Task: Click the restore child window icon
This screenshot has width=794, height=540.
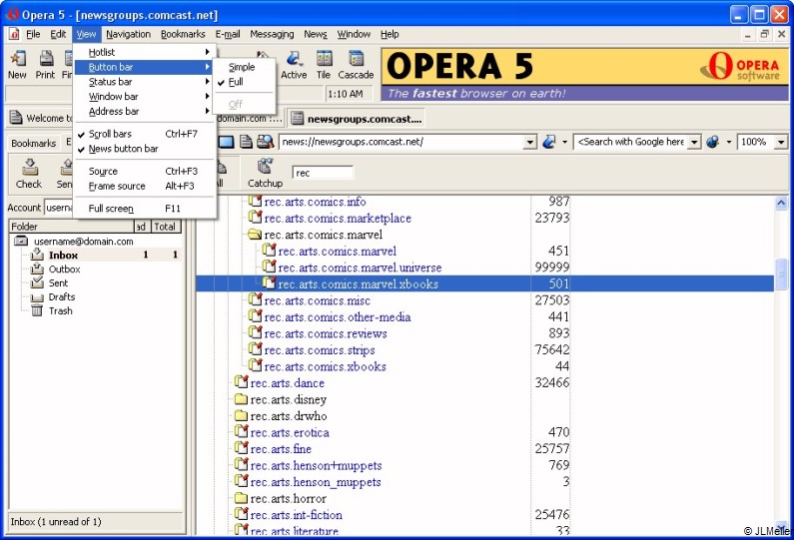Action: [765, 34]
